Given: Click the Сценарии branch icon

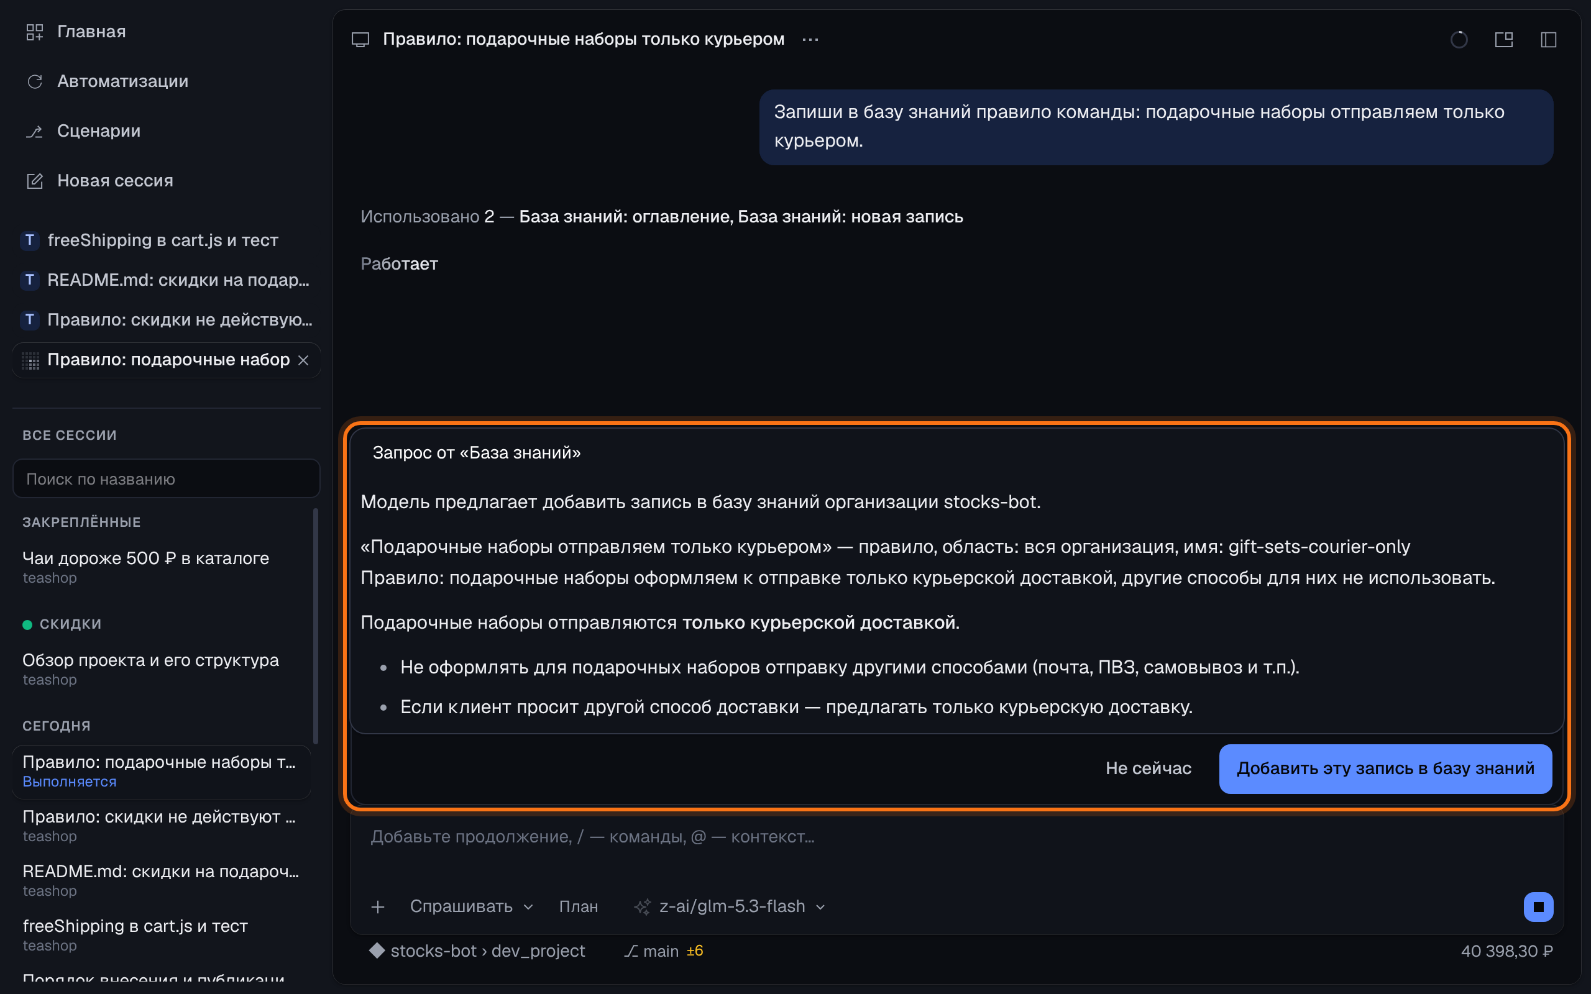Looking at the screenshot, I should coord(34,132).
